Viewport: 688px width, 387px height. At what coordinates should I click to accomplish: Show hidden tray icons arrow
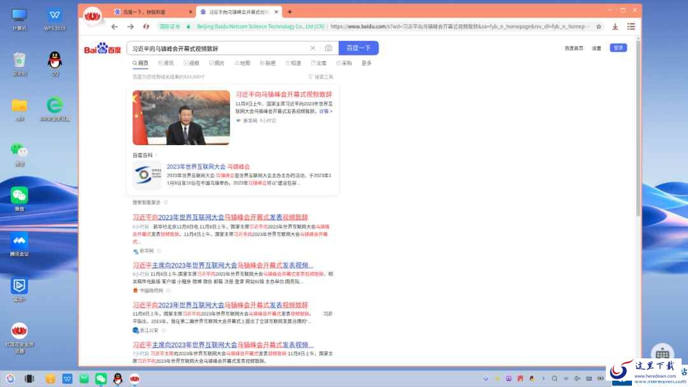(x=543, y=379)
